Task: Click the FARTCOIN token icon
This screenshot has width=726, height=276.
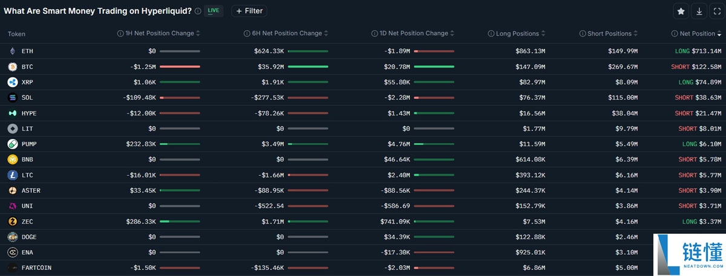Action: click(12, 268)
